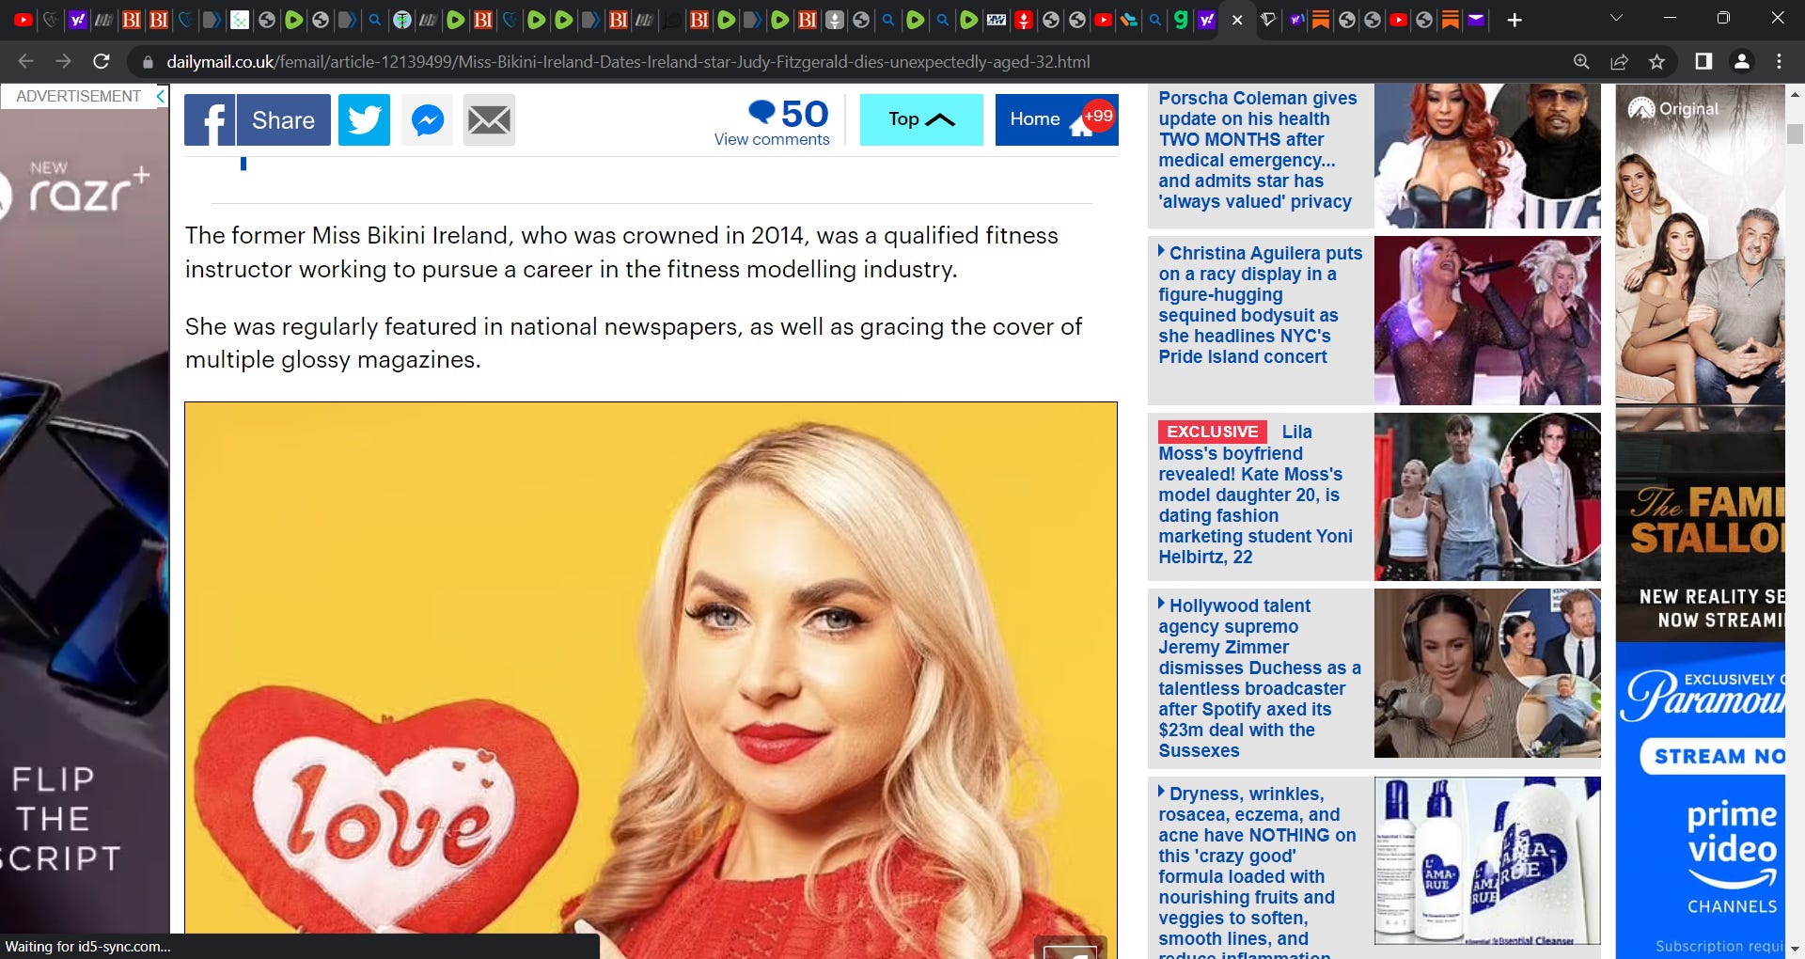The width and height of the screenshot is (1805, 959).
Task: Open Porscha Coleman health update headline
Action: point(1256,149)
